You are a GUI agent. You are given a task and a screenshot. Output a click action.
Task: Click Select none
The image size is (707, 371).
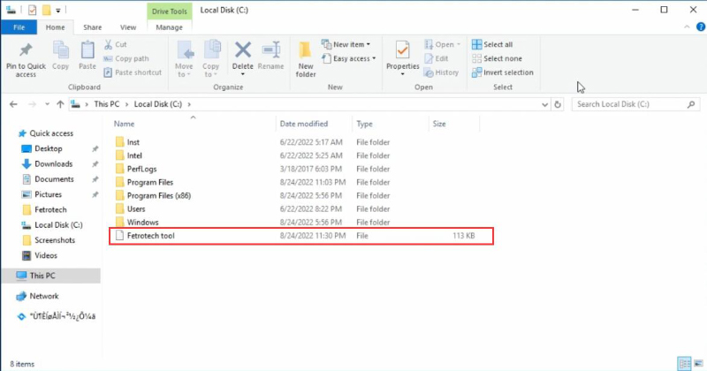click(x=497, y=58)
